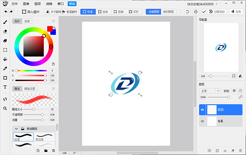Select the dashed rectangle selection tool

(x=5, y=50)
